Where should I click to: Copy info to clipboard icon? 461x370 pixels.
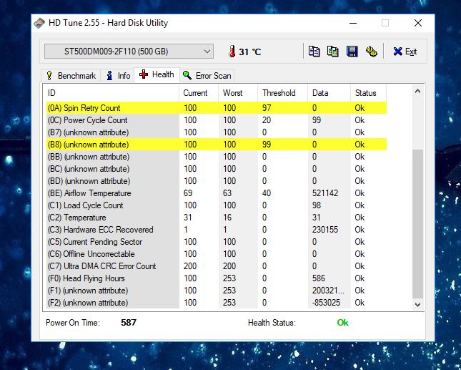point(314,52)
